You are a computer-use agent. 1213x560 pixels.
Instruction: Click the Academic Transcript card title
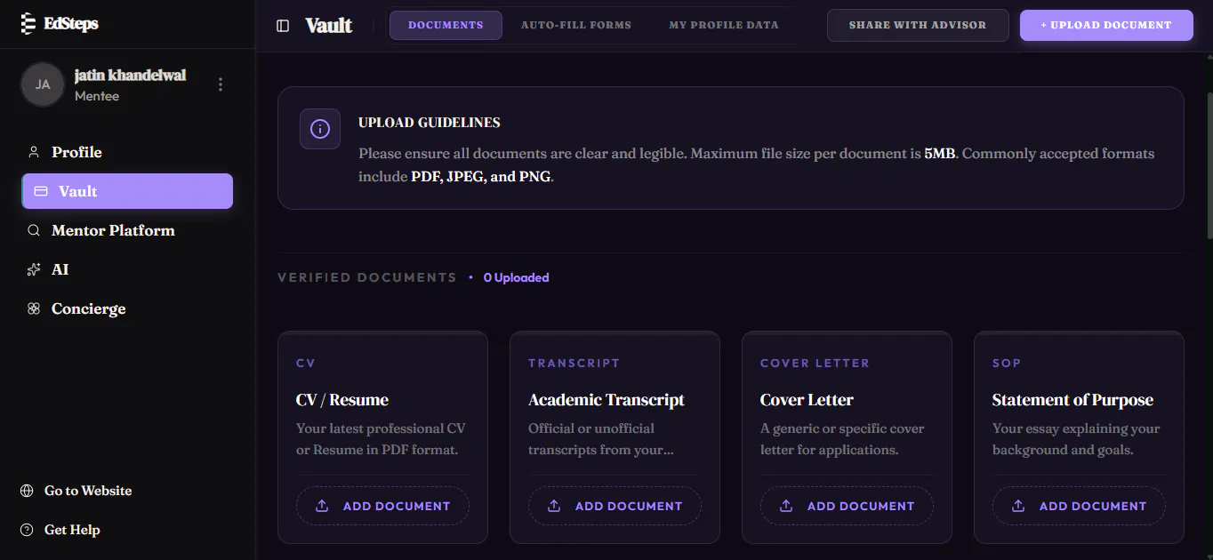point(606,400)
